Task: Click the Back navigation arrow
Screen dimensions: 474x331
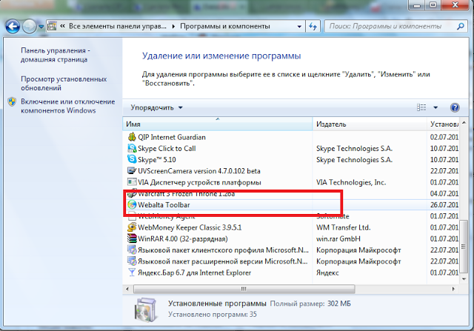Action: point(13,27)
